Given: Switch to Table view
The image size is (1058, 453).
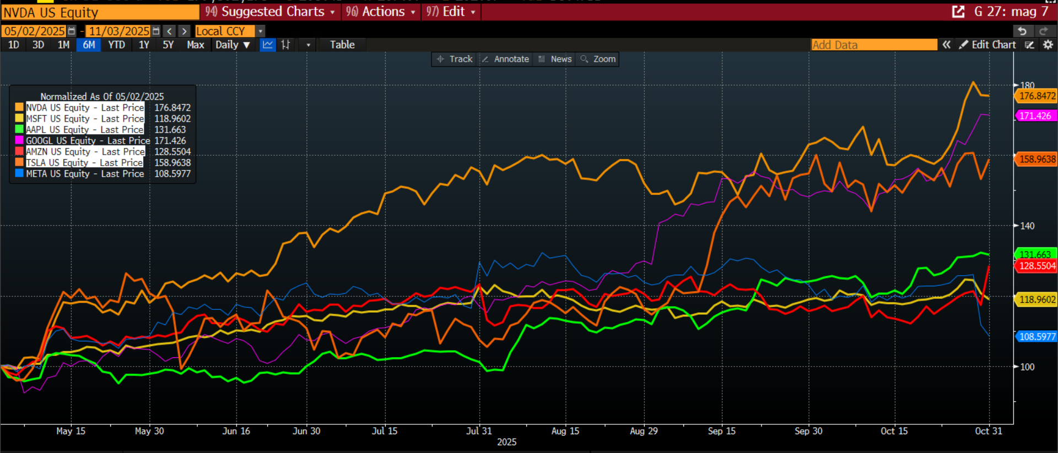Looking at the screenshot, I should coord(342,45).
